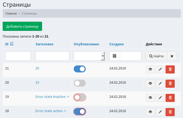Reset filters with the X button
Image resolution: width=183 pixels, height=118 pixels.
[x=172, y=56]
